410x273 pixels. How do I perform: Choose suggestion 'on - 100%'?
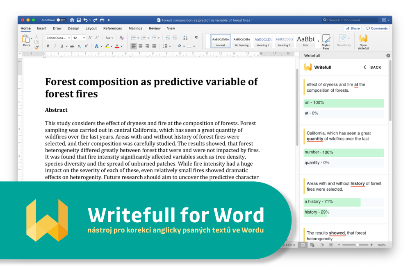tap(344, 103)
